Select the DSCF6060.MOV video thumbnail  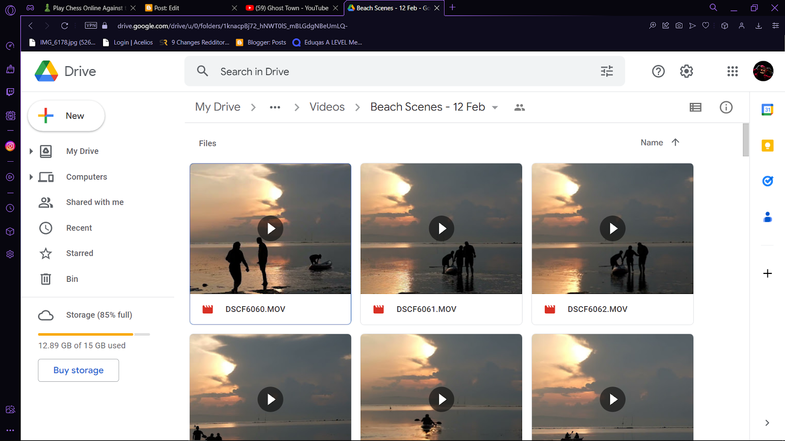[270, 229]
